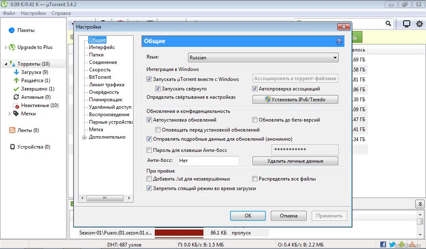Click 'DHT: 687 узлов' in status bar
This screenshot has width=426, height=249.
point(124,245)
